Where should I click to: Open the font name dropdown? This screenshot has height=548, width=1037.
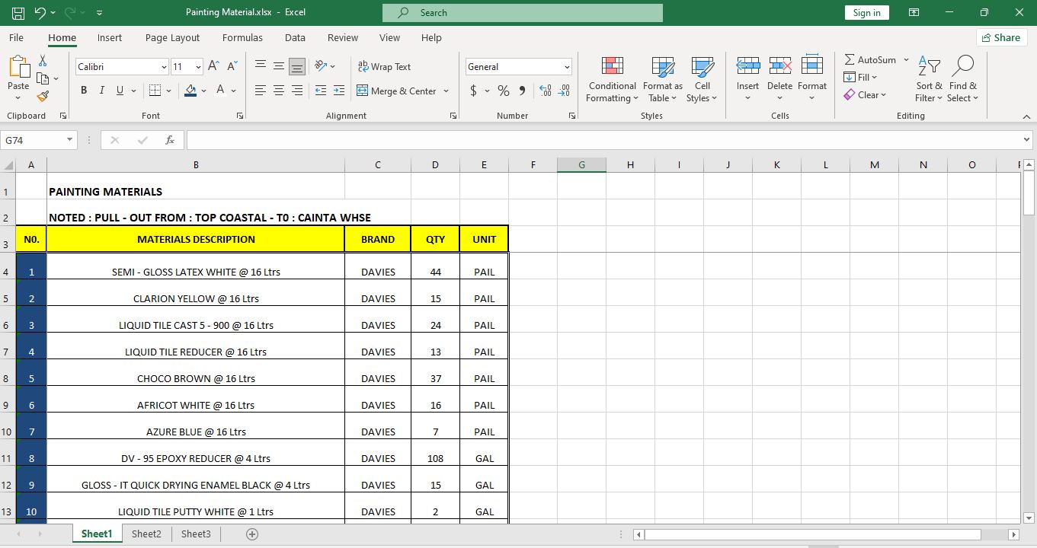click(163, 67)
